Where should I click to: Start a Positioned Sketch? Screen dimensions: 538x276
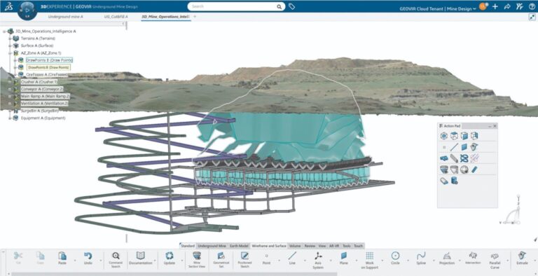[x=244, y=259]
